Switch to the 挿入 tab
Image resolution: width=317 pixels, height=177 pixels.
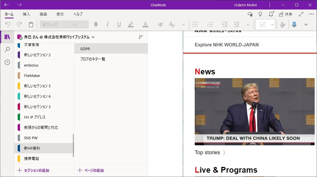click(26, 14)
